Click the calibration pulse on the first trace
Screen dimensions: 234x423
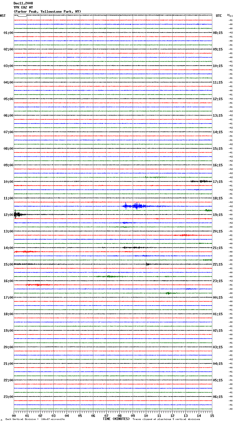(x=22, y=16)
